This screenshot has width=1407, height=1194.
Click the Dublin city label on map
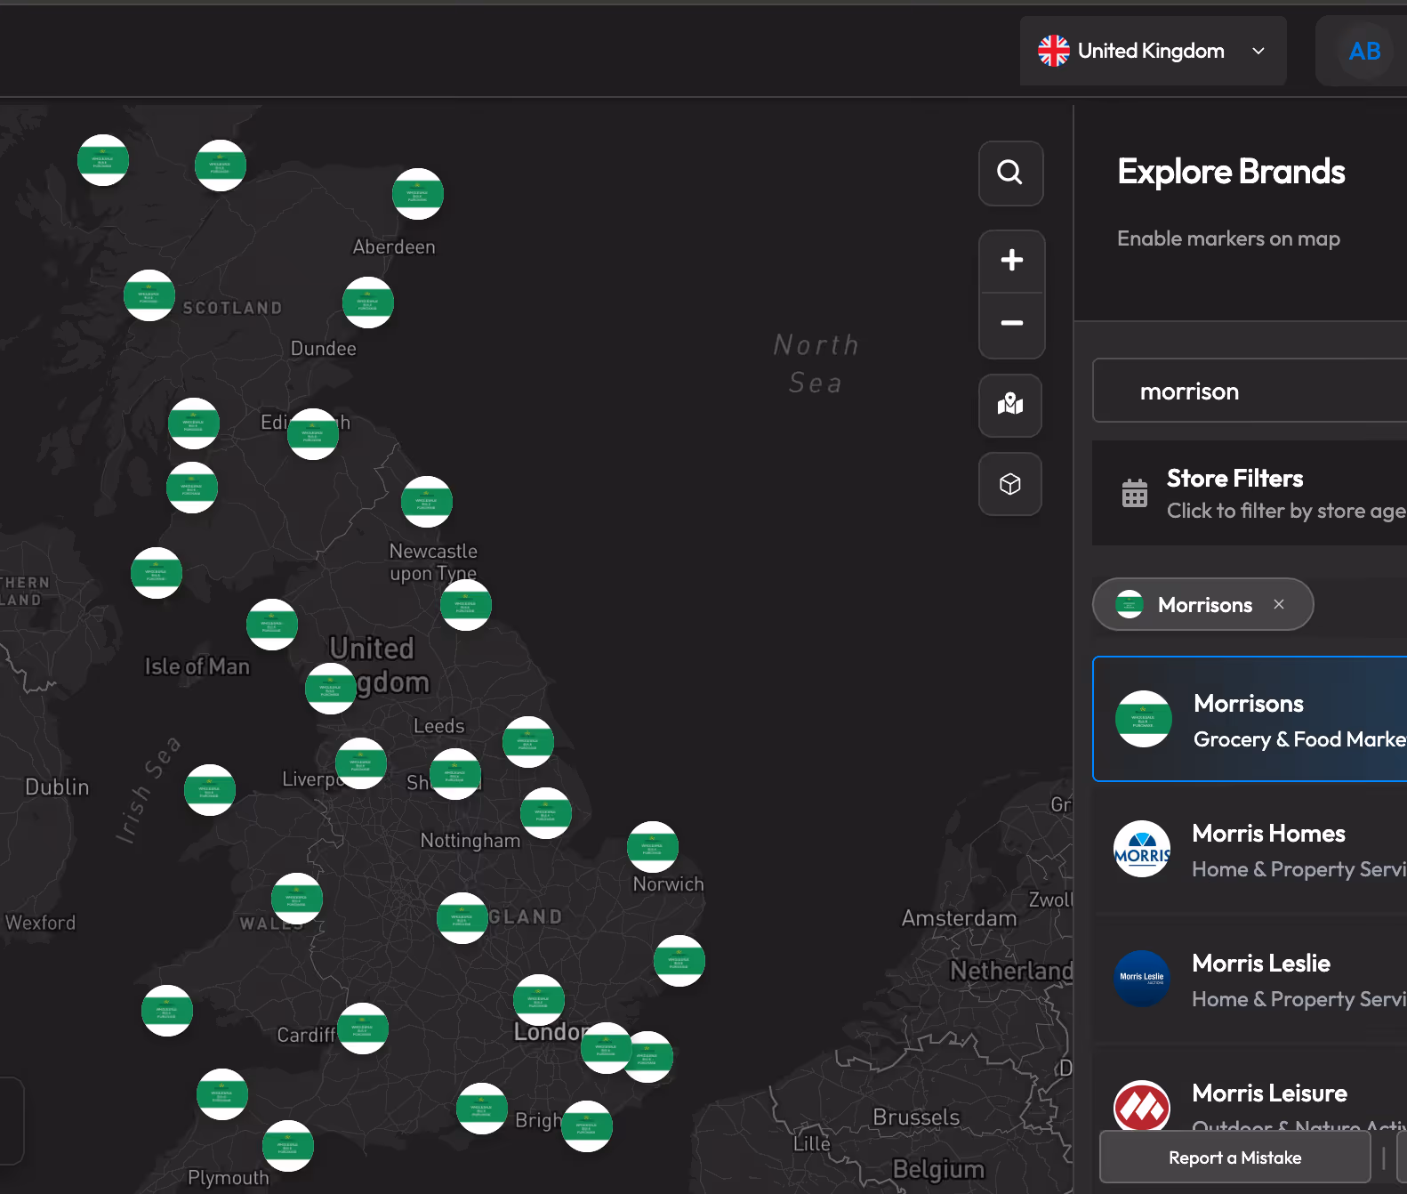click(57, 787)
